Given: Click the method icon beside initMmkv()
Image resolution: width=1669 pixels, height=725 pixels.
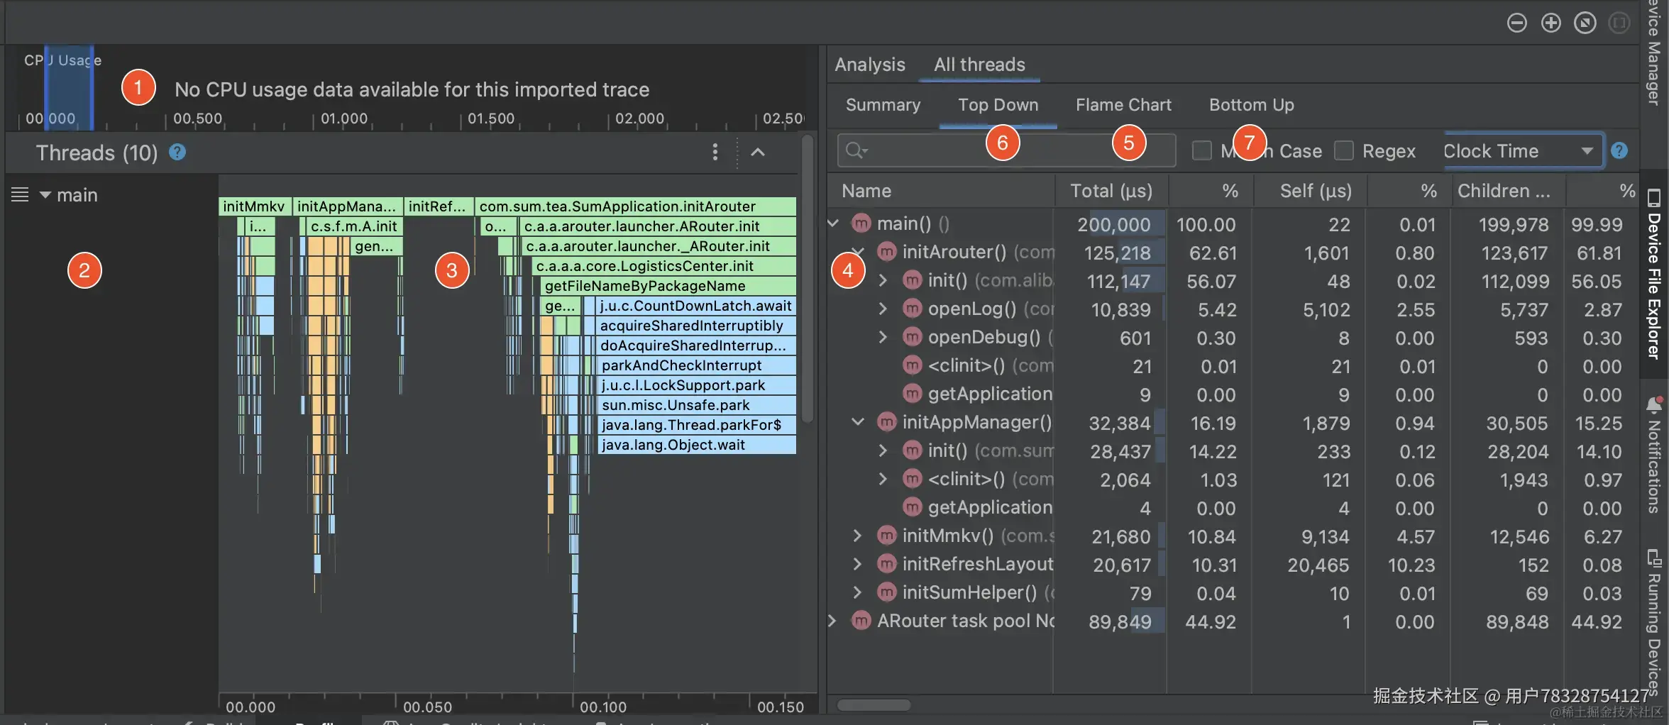Looking at the screenshot, I should click(886, 536).
